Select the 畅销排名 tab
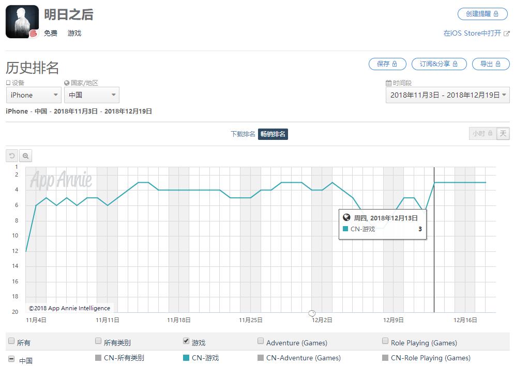Viewport: 514px width, 366px height. point(273,134)
